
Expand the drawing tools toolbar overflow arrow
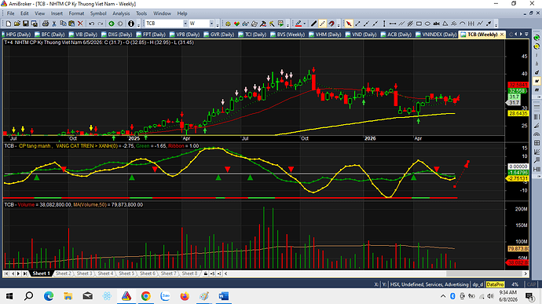(496, 24)
